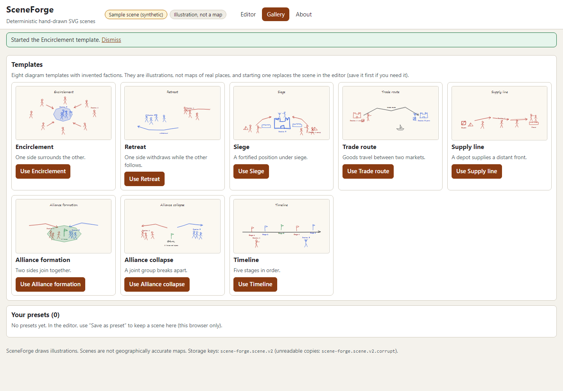Click Use Siege button
Image resolution: width=563 pixels, height=391 pixels.
click(251, 171)
